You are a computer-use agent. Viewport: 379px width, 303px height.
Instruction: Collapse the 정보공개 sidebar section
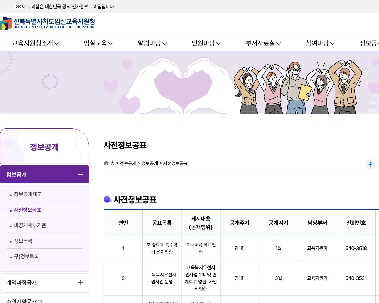80,174
